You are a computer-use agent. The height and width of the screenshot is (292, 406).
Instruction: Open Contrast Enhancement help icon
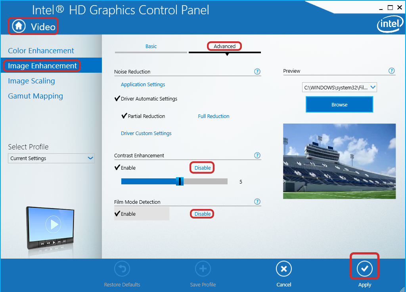point(257,155)
